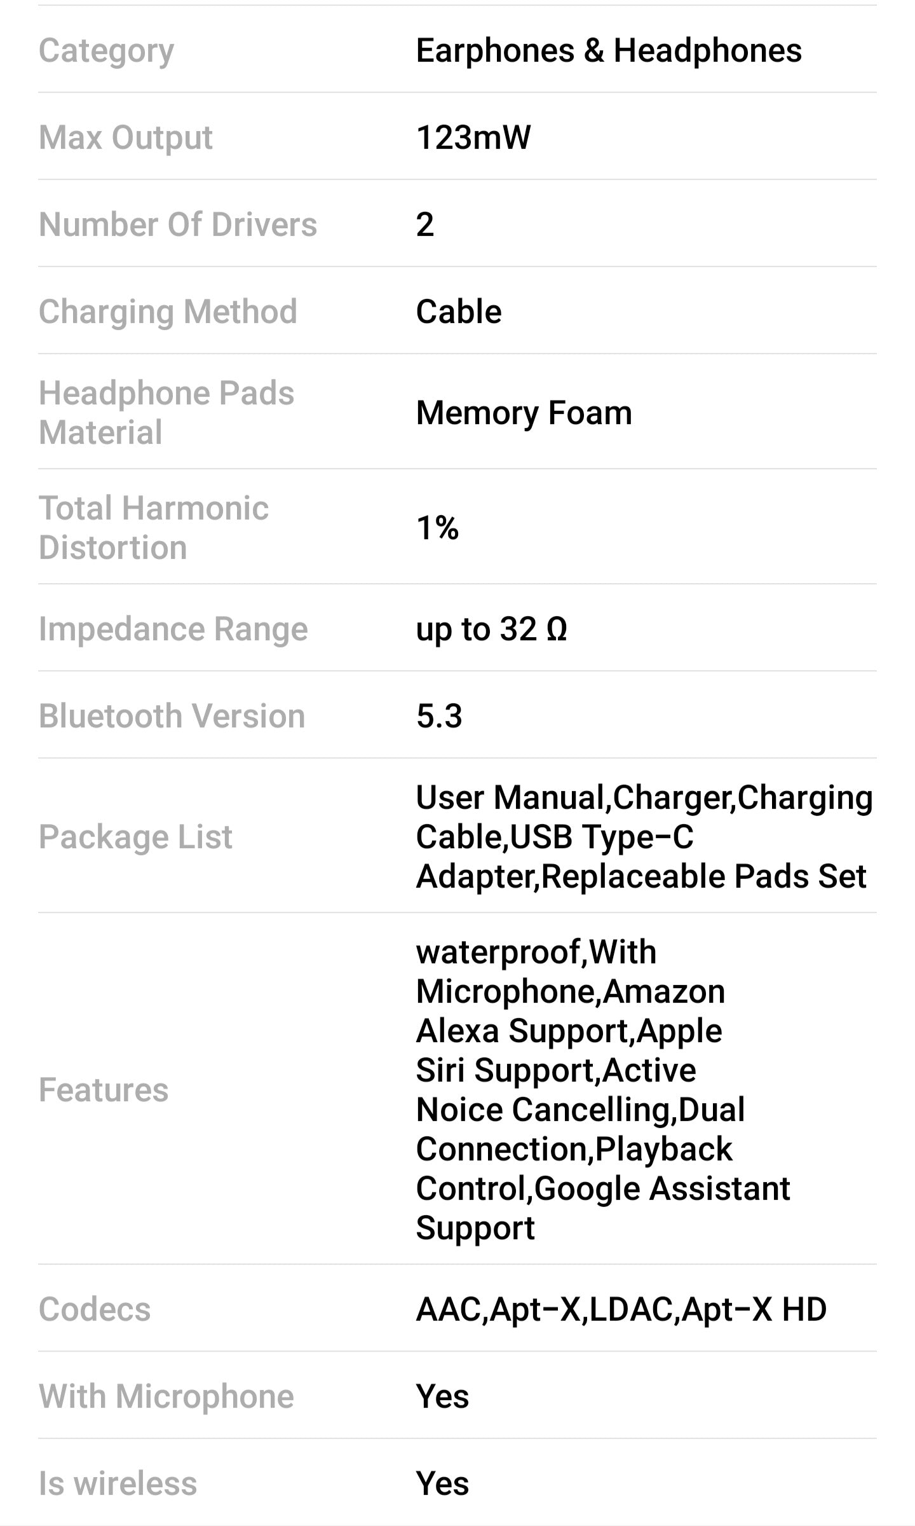Click the Bluetooth Version label
Screen dimensions: 915x1526
[172, 716]
